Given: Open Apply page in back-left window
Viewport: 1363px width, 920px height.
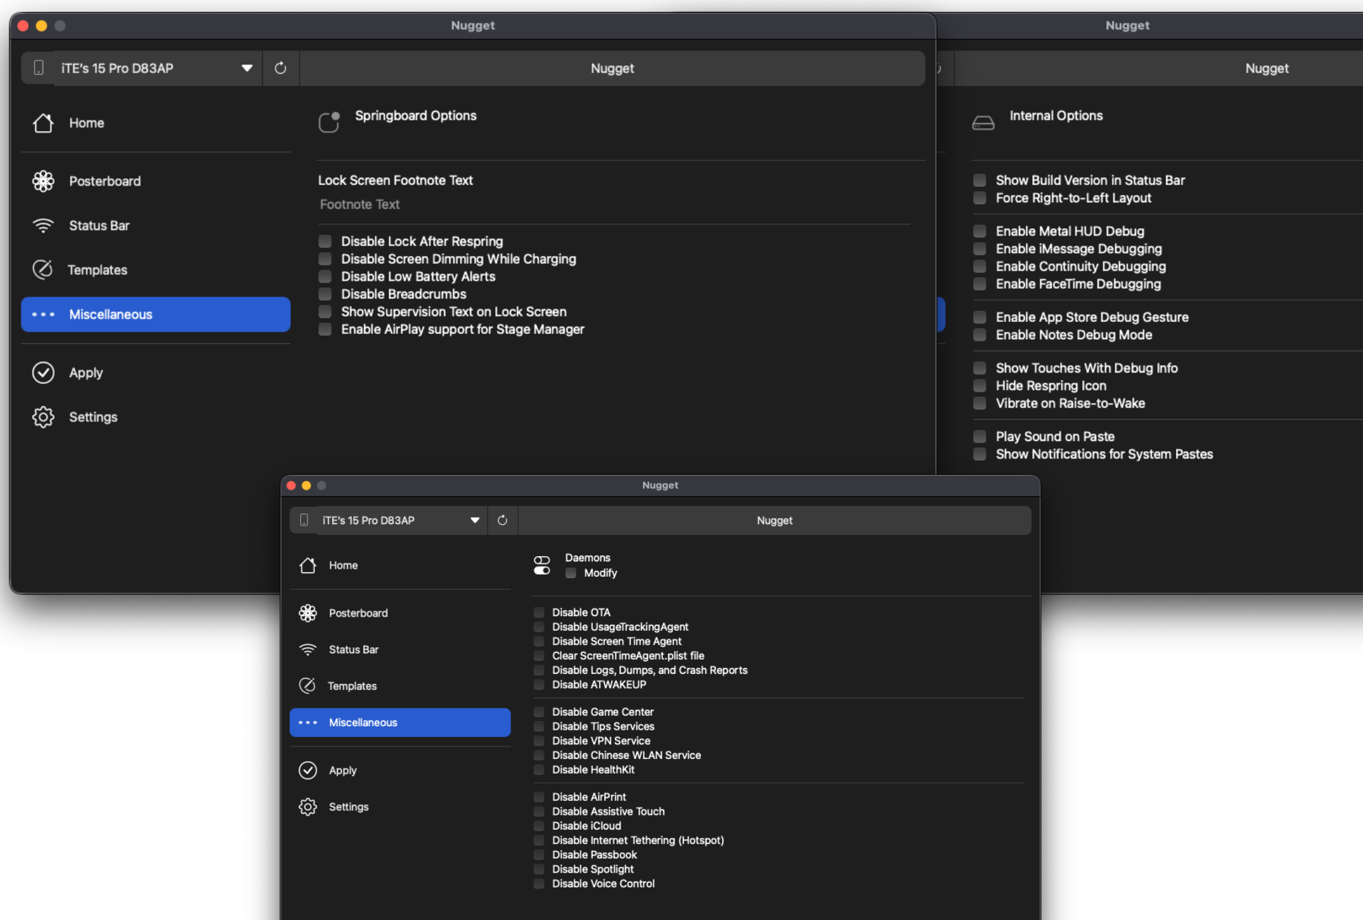Looking at the screenshot, I should pos(156,373).
